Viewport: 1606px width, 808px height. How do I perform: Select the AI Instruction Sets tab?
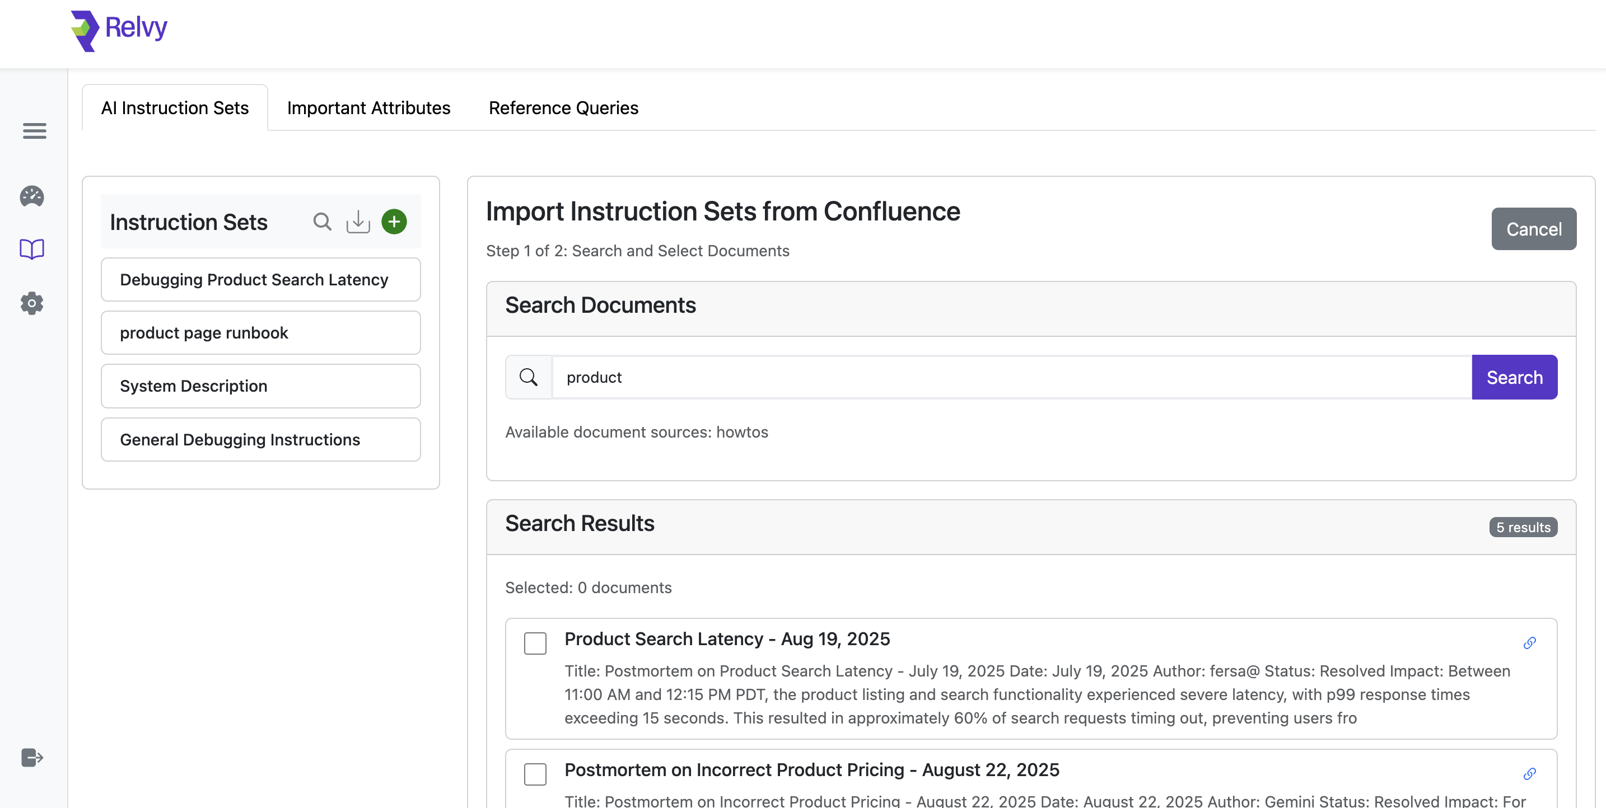175,108
